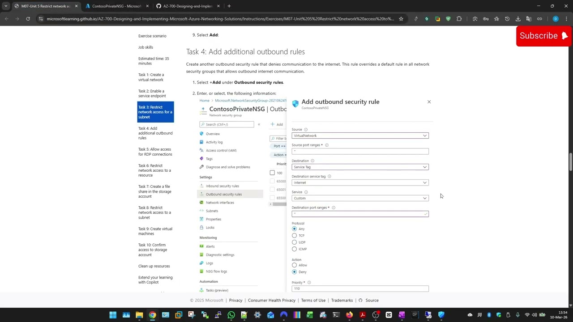Viewport: 573px width, 322px height.
Task: Click the info icon beside Source label
Action: pos(306,130)
